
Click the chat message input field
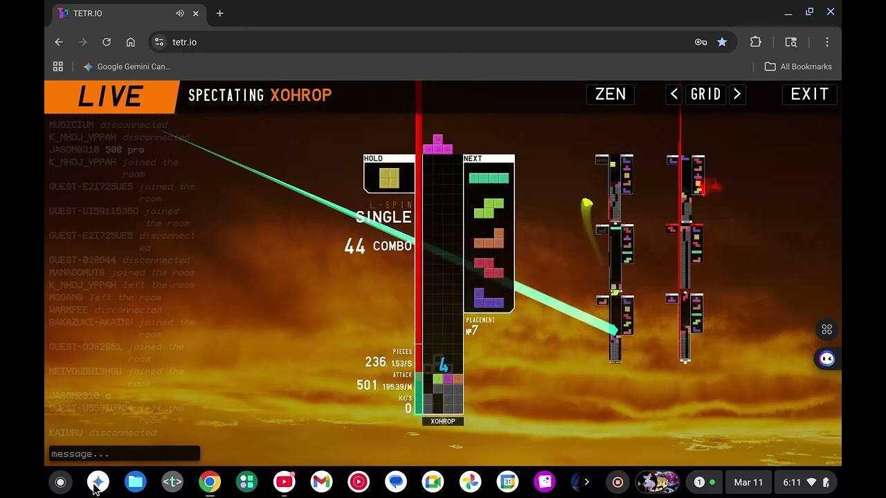click(x=124, y=454)
